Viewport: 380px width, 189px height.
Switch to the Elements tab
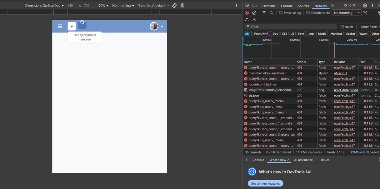(x=269, y=6)
